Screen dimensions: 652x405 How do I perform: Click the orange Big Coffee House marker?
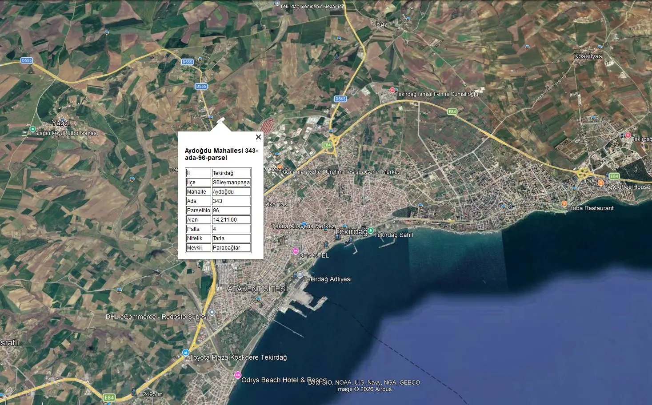point(600,183)
